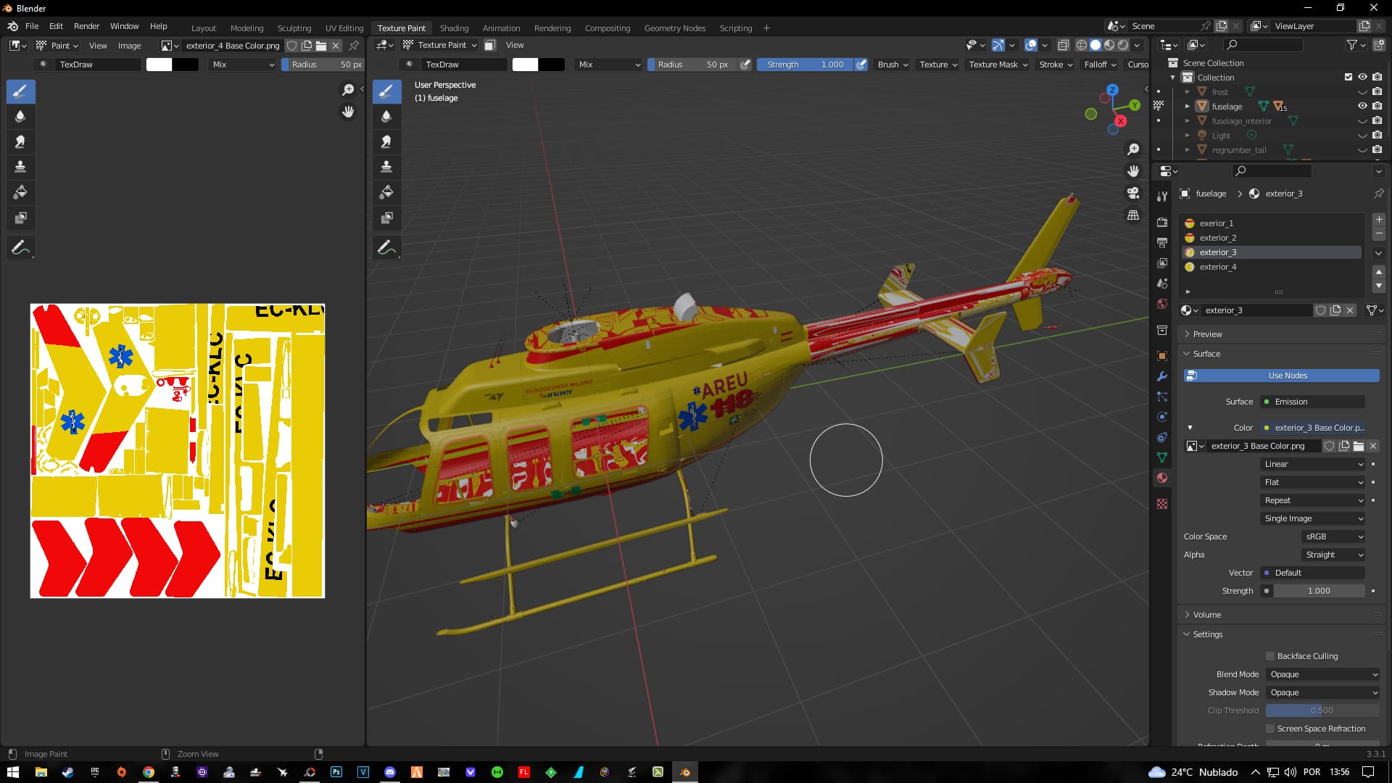The image size is (1392, 783).
Task: Hide the fuselage object in outliner
Action: click(1362, 106)
